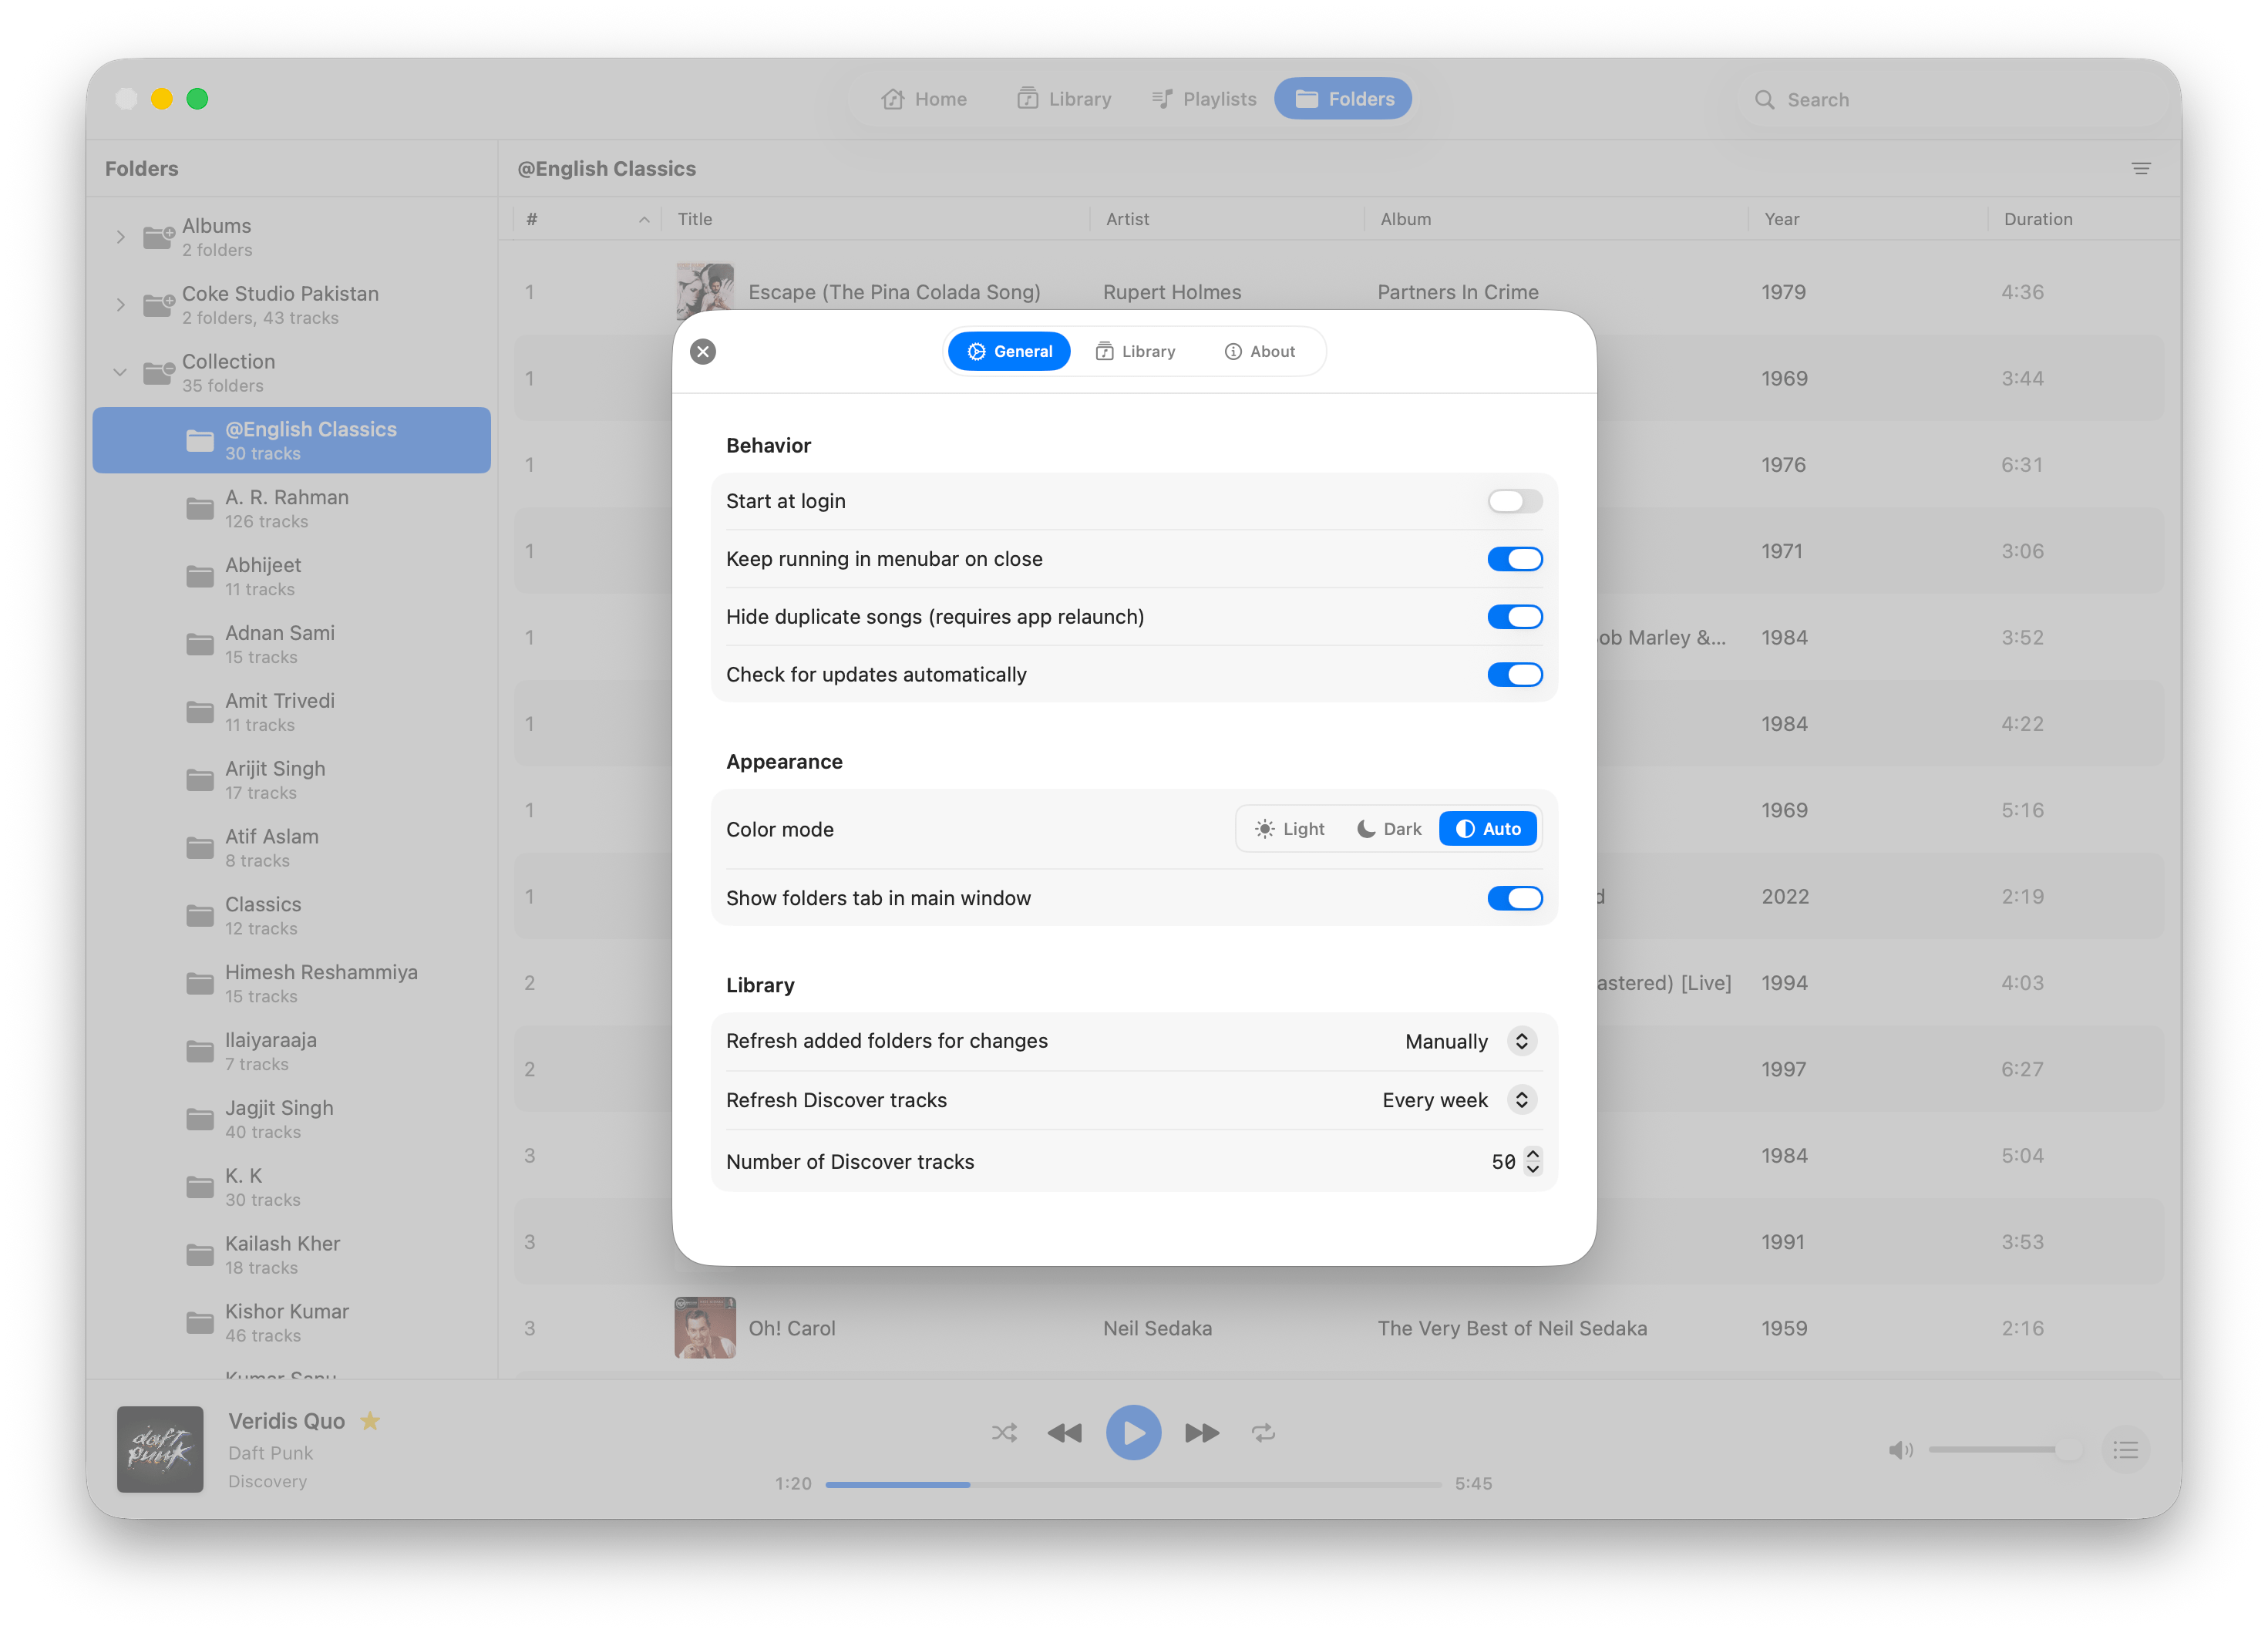Click the Abhijeet folder icon
Image resolution: width=2268 pixels, height=1633 pixels.
click(x=200, y=577)
